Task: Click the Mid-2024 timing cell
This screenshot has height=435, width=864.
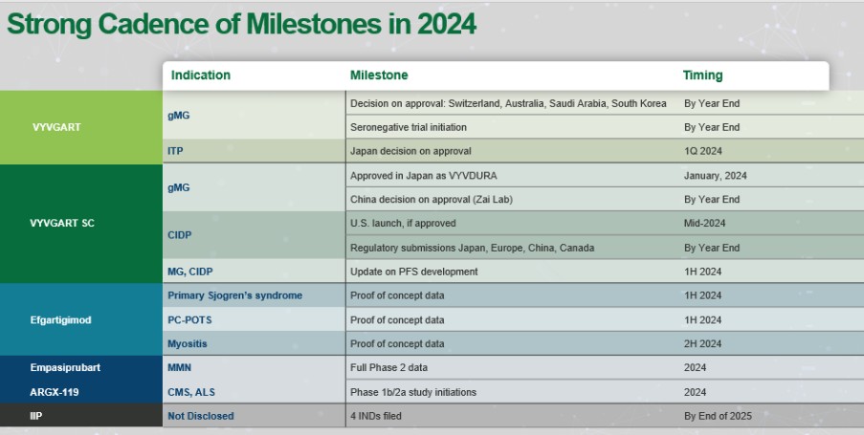Action: 705,223
